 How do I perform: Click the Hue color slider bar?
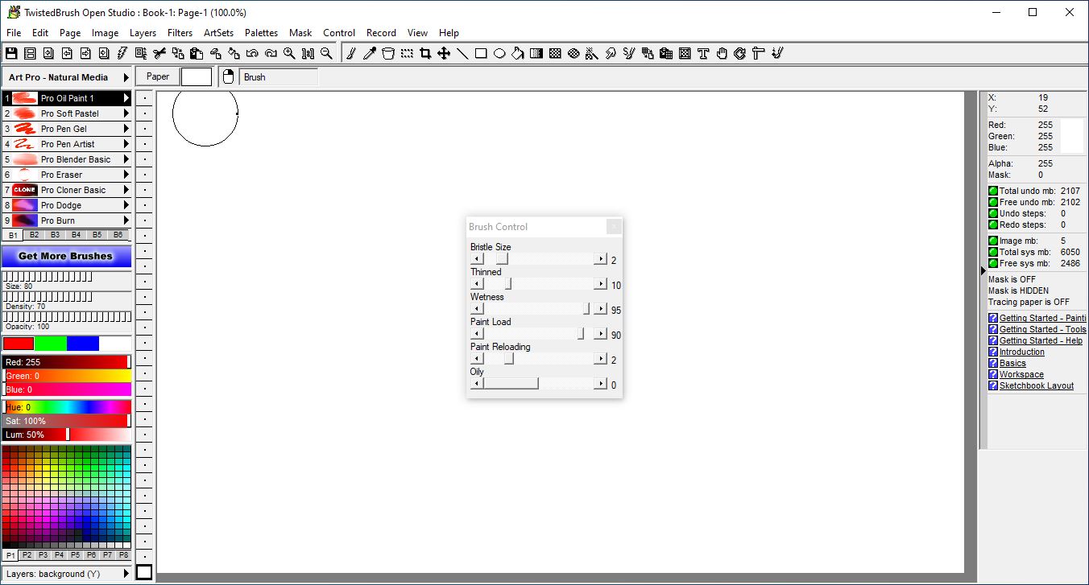(66, 407)
